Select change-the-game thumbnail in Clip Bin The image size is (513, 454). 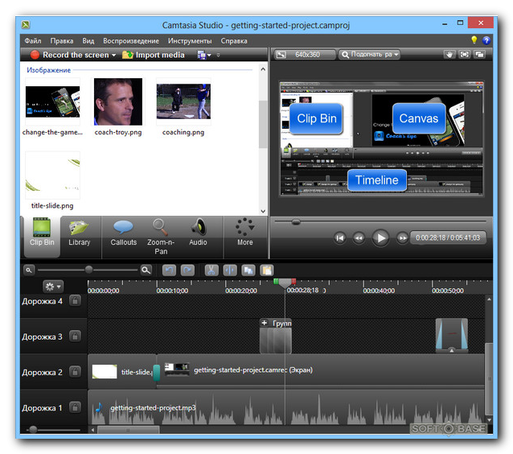pyautogui.click(x=52, y=101)
